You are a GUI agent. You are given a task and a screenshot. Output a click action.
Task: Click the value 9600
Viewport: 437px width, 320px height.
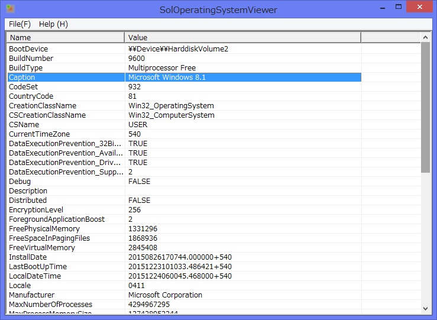[137, 58]
